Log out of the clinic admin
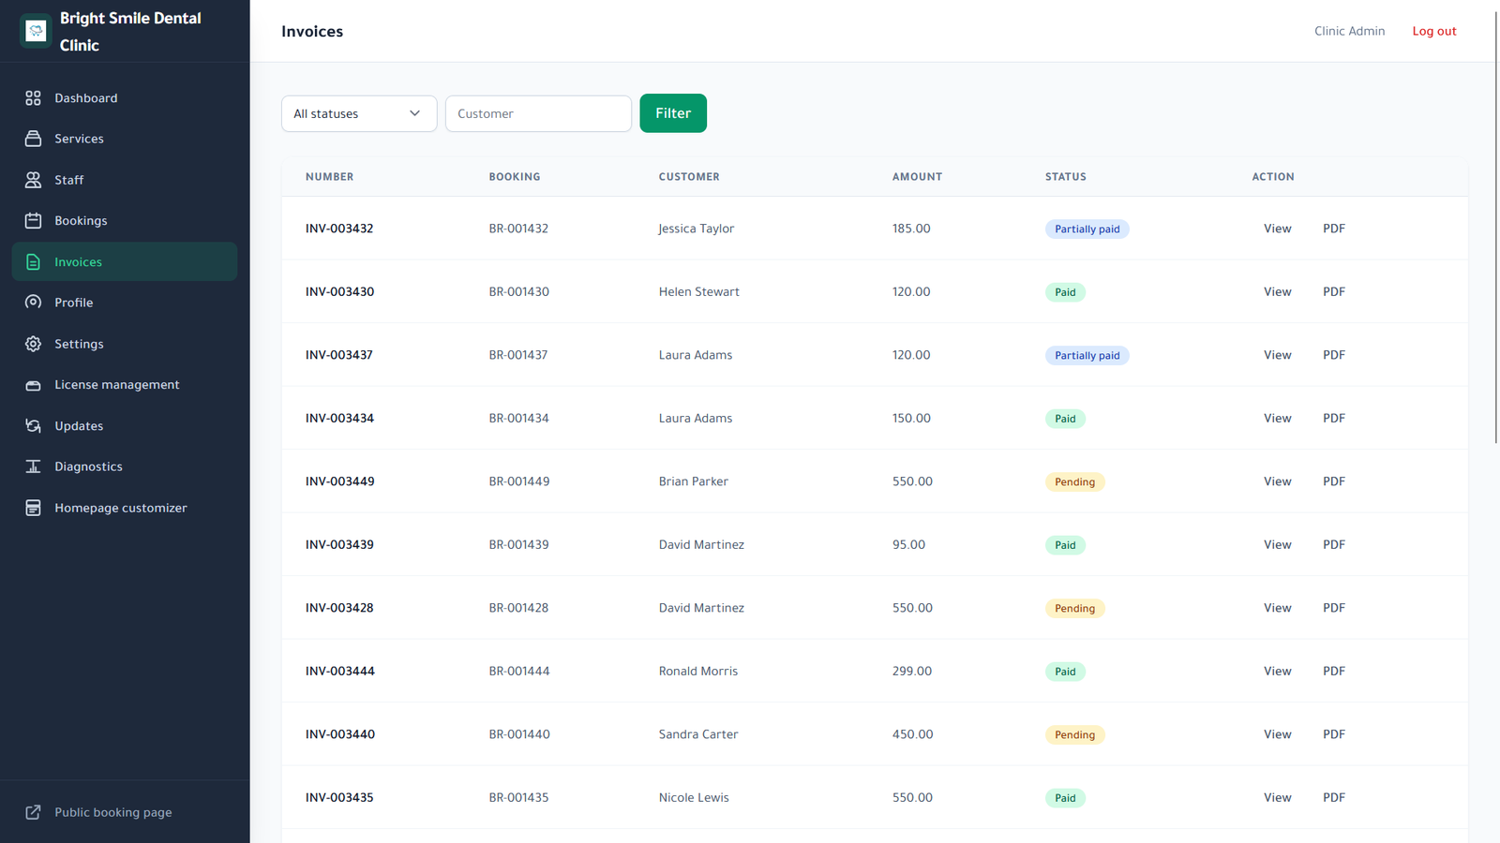The image size is (1500, 843). [1433, 31]
